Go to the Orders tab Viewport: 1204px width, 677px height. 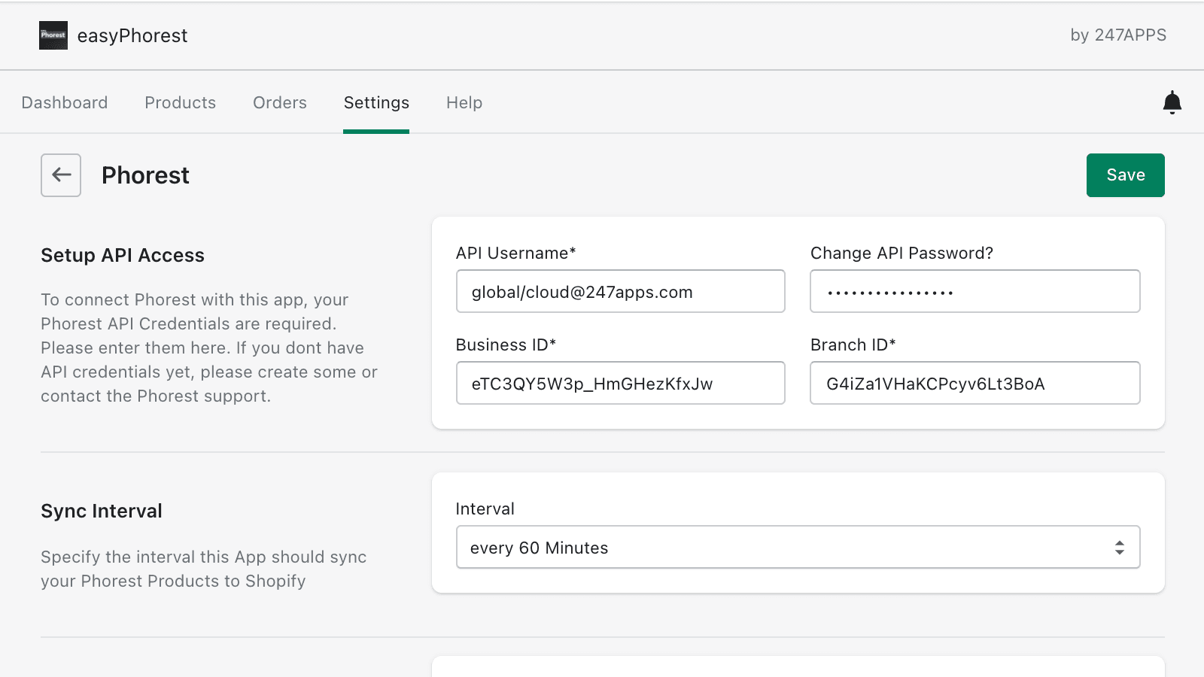pos(280,103)
